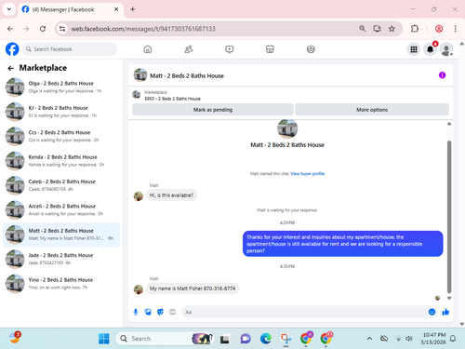This screenshot has width=465, height=349.
Task: Click the house thumbnail in chat header
Action: pyautogui.click(x=140, y=75)
